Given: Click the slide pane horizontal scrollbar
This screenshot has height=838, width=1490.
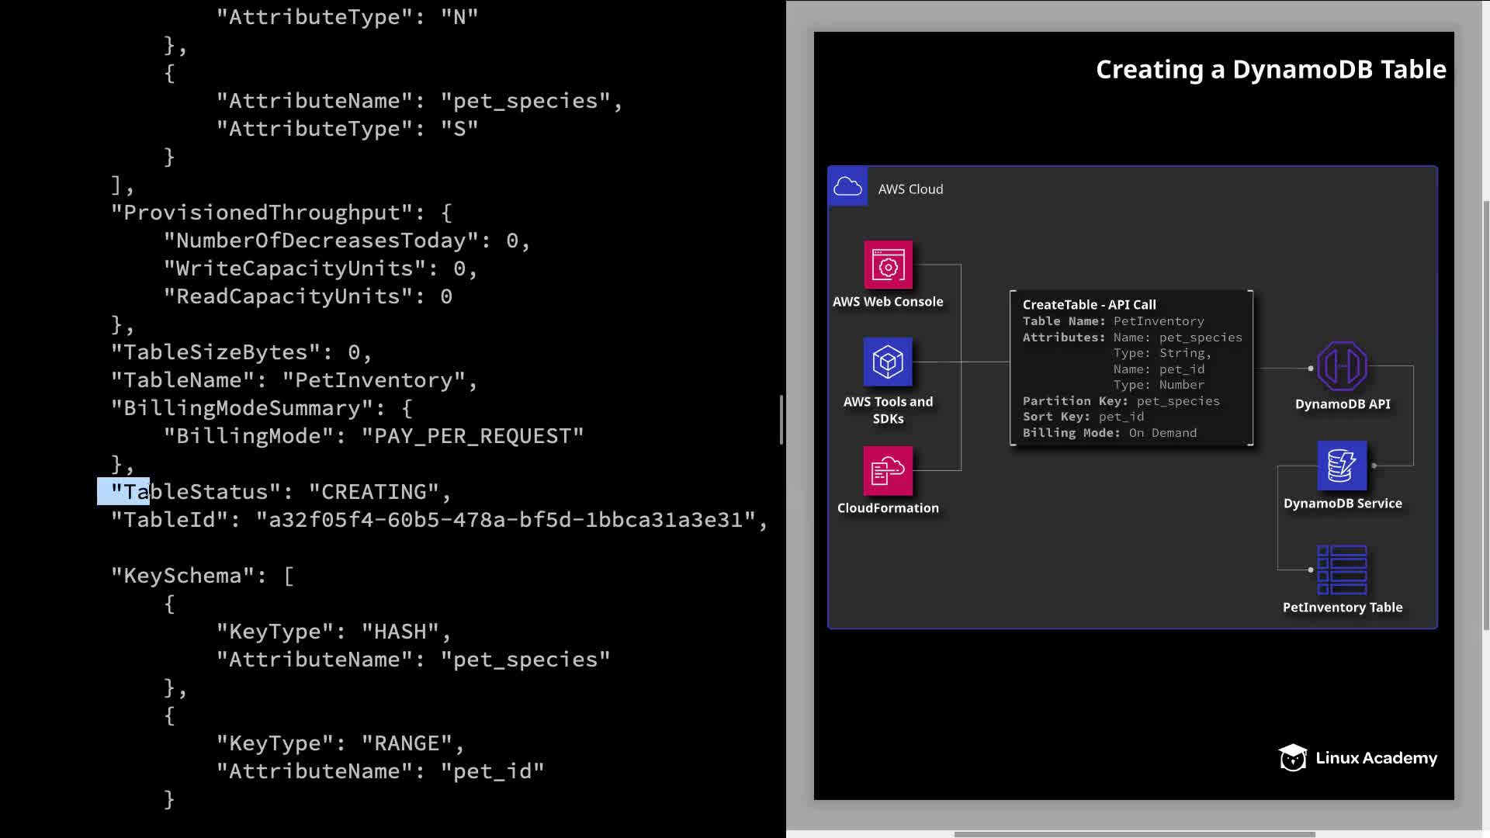Looking at the screenshot, I should pos(1134,834).
